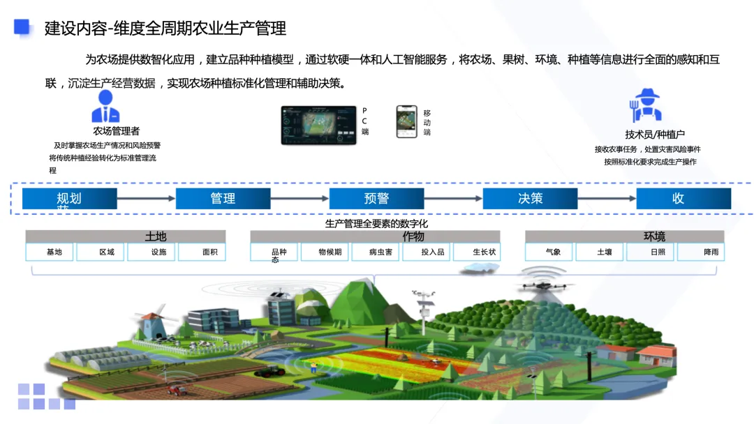The image size is (754, 424).
Task: Click the 土地 category header
Action: (x=126, y=236)
